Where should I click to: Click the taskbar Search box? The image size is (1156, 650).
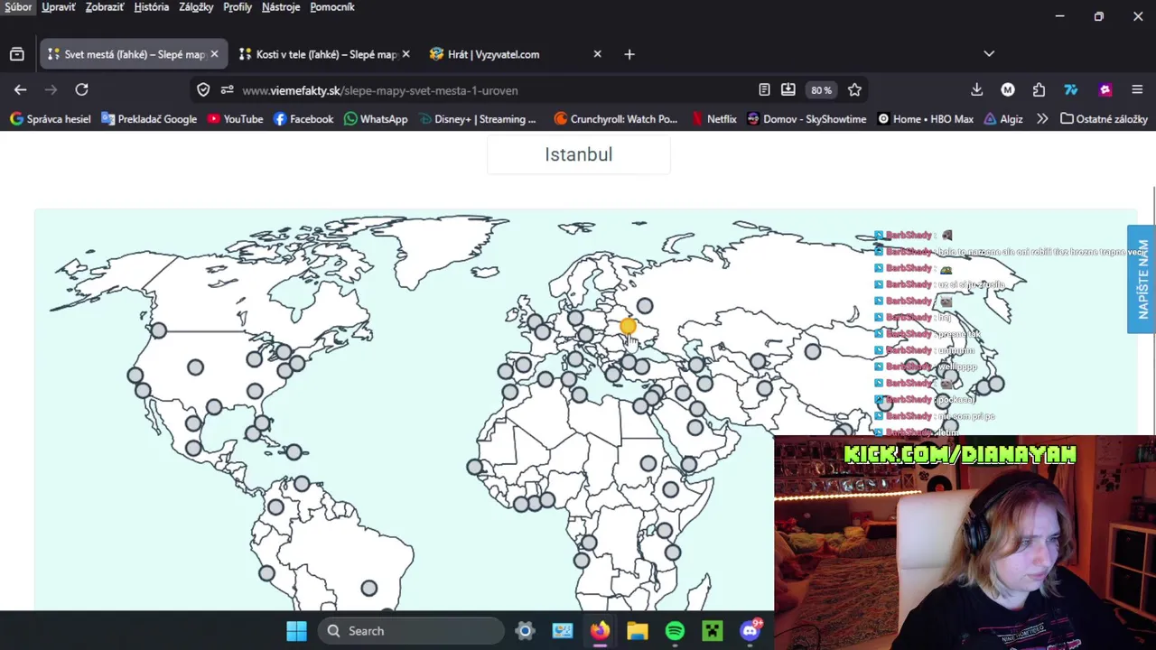tap(411, 631)
